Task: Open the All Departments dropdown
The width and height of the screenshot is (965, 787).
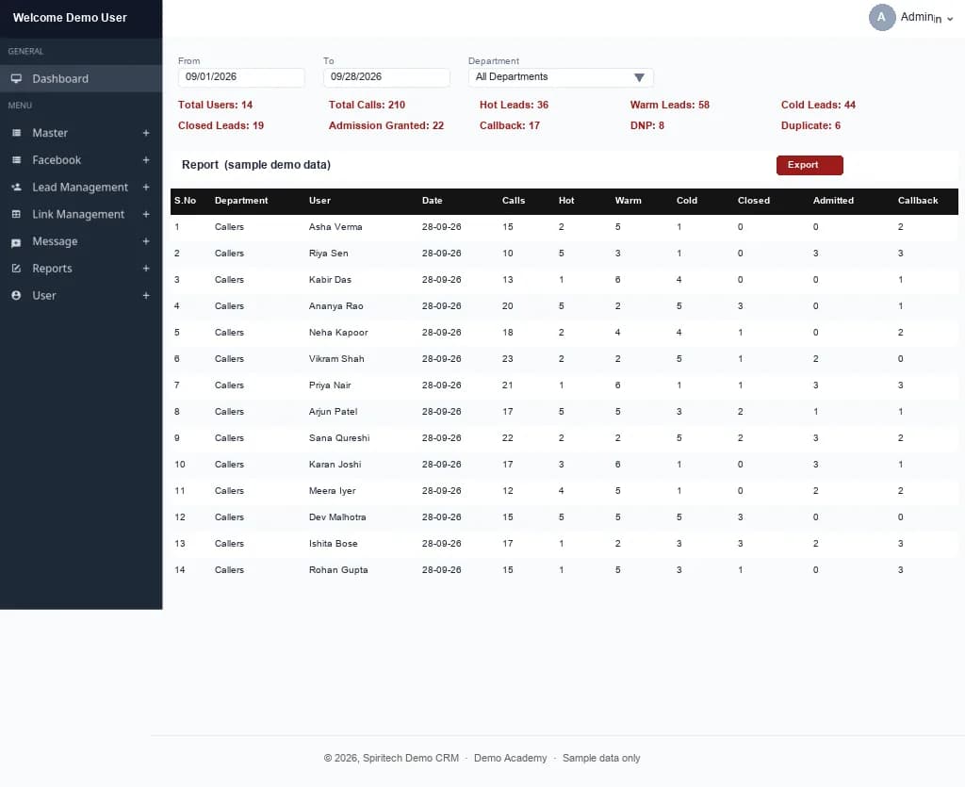Action: click(x=560, y=77)
